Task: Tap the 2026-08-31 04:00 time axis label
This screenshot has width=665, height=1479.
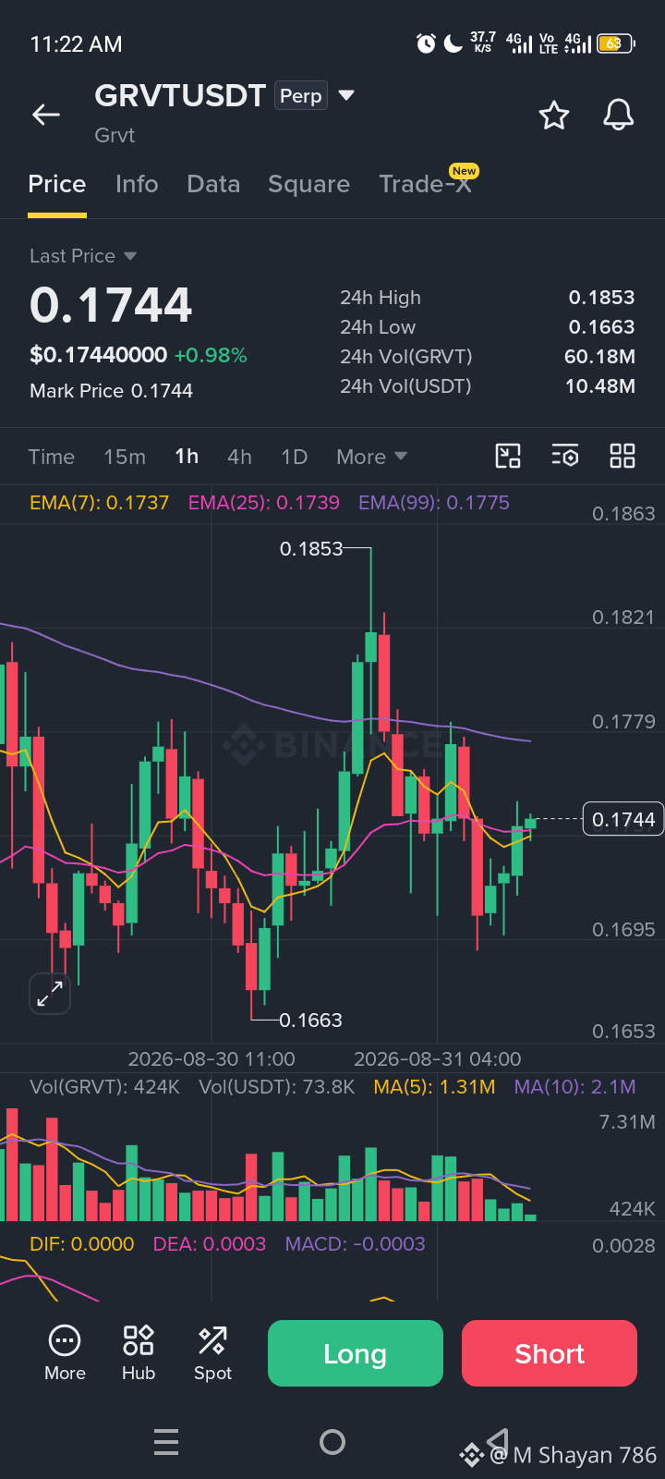Action: [438, 1059]
